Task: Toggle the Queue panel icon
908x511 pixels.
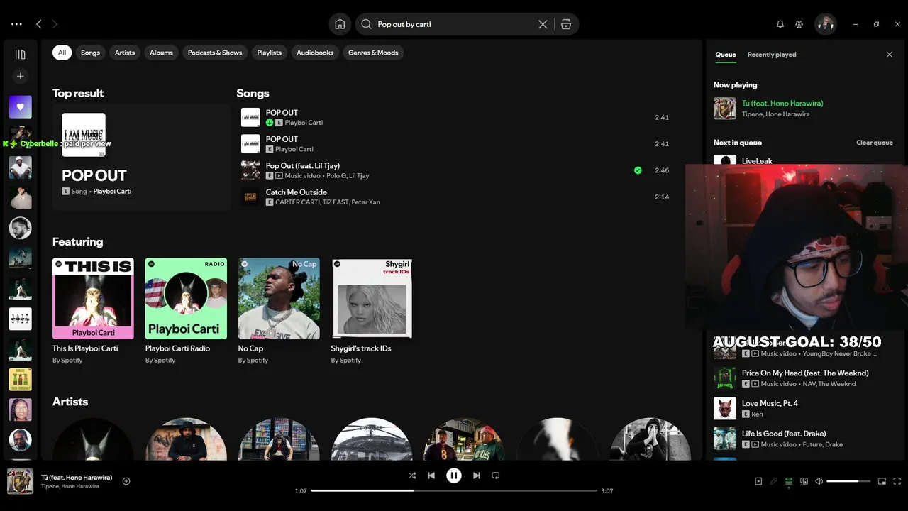Action: pos(789,482)
